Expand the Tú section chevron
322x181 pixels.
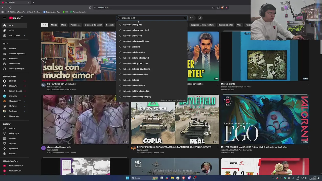point(8,44)
